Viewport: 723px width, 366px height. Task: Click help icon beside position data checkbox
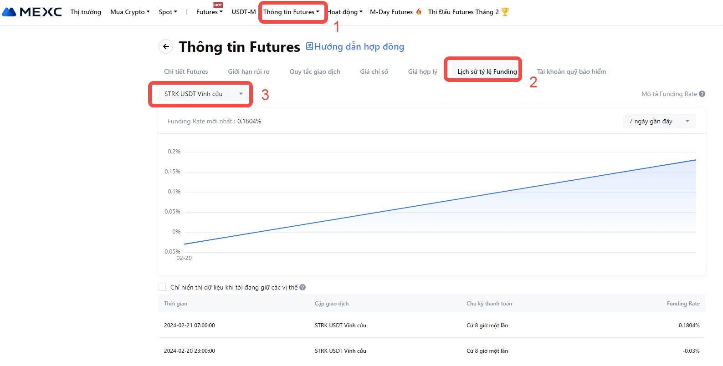[303, 287]
